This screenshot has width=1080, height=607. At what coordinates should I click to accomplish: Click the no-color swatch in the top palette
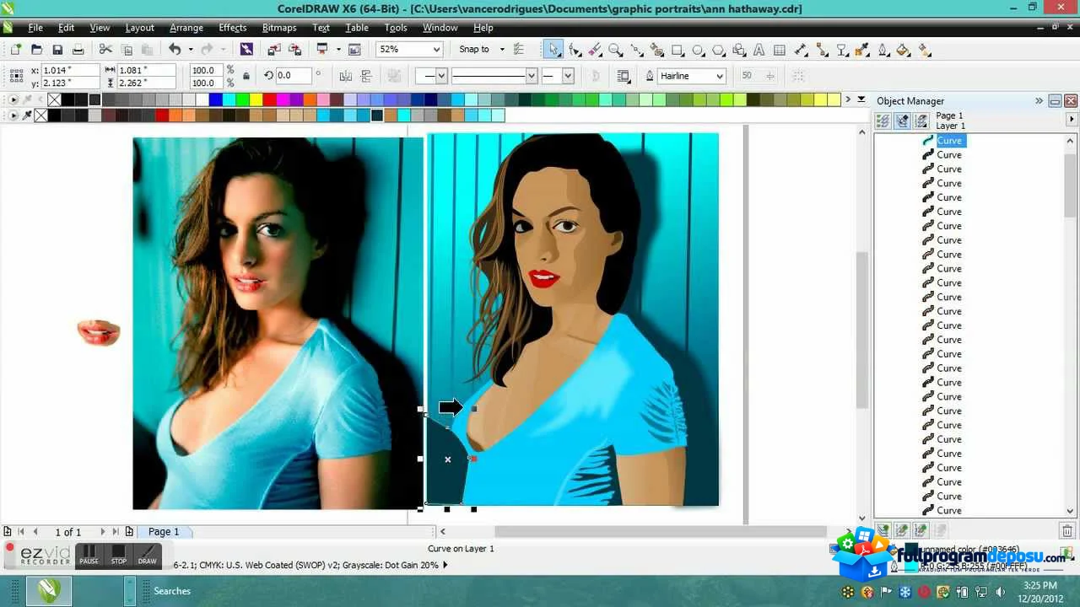(54, 100)
